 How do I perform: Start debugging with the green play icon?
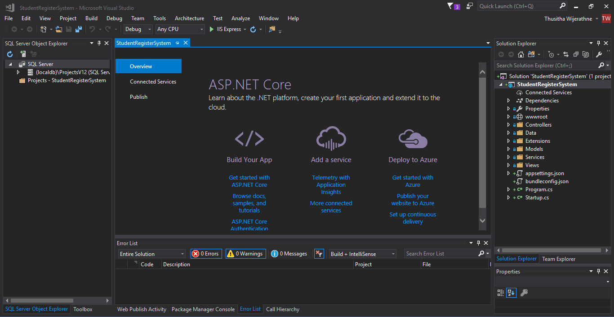point(212,29)
